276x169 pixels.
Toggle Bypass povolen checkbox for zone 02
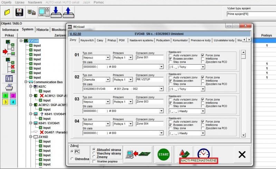click(170, 81)
